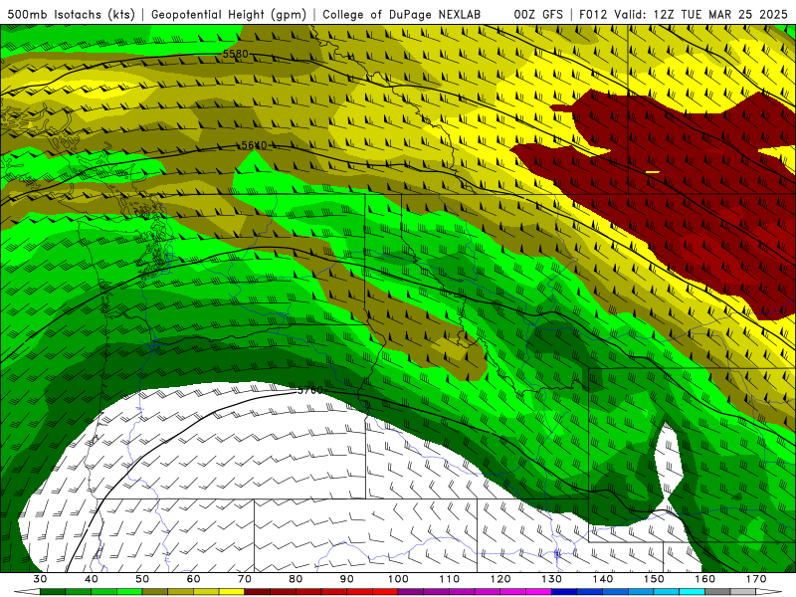Click the 170 value on the color scale

tap(756, 579)
